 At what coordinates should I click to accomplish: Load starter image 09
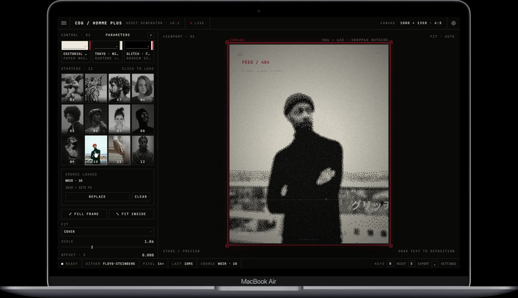72,150
